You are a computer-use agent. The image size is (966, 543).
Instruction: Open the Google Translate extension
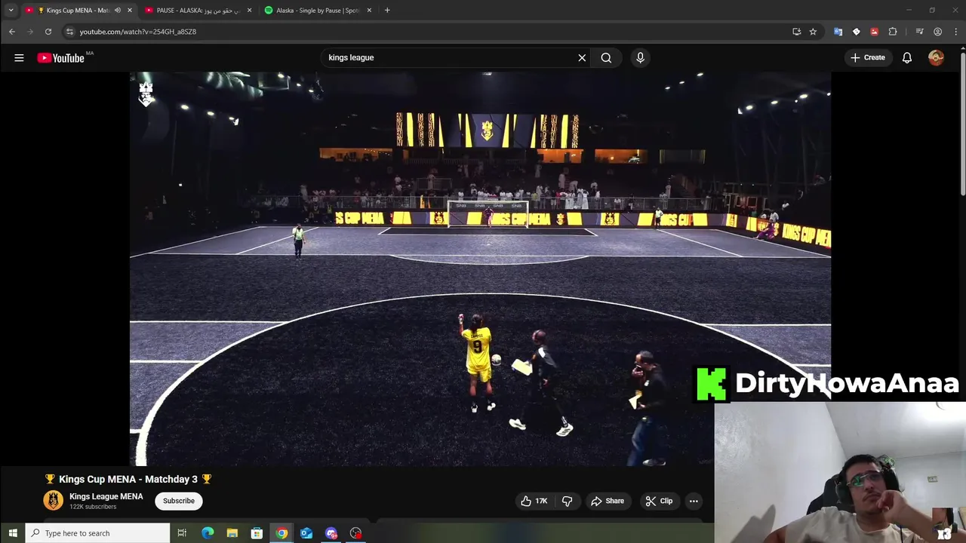(838, 32)
